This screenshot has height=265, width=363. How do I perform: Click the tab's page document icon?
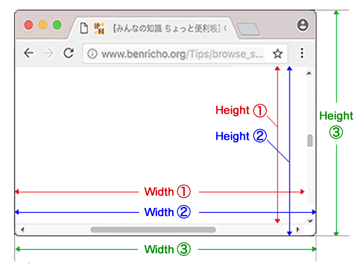pyautogui.click(x=84, y=28)
